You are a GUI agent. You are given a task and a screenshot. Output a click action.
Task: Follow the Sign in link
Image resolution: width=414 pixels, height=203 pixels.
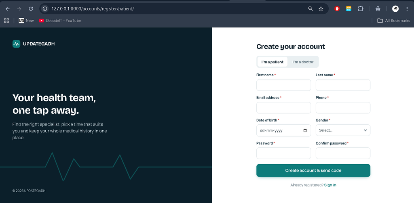pos(330,185)
